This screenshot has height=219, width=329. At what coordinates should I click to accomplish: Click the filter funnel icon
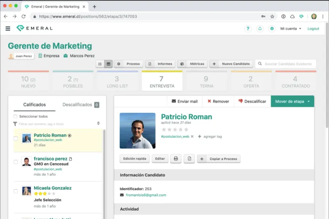click(x=15, y=124)
